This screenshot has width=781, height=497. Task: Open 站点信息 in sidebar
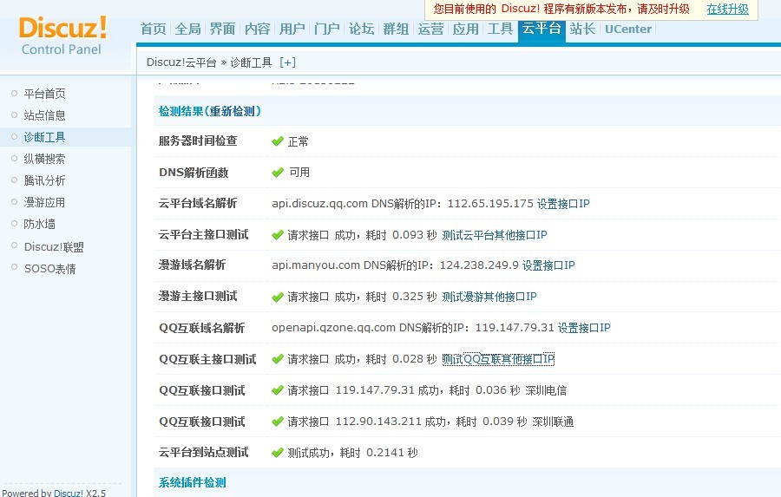pos(44,115)
